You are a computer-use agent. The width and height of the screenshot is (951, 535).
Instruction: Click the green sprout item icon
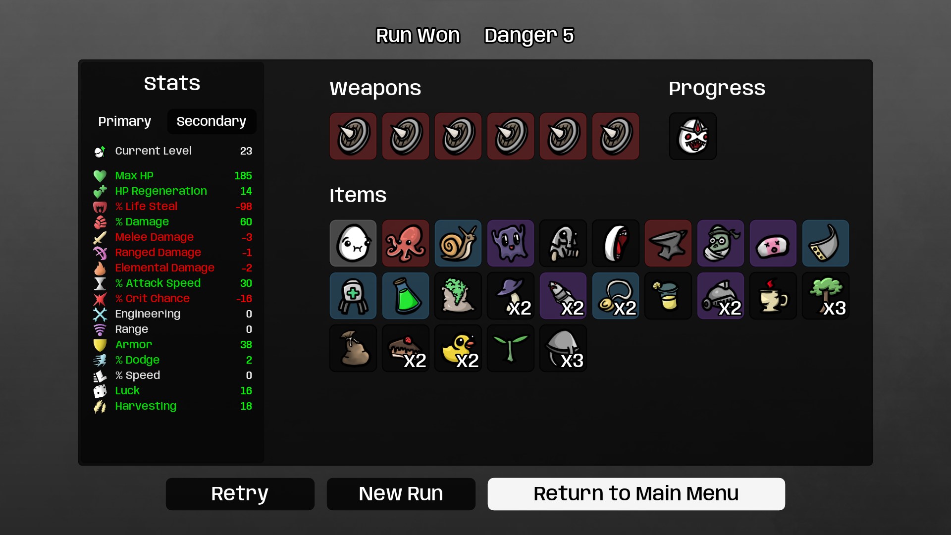[x=511, y=348]
